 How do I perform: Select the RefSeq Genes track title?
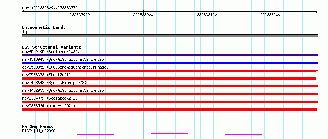coord(37,127)
